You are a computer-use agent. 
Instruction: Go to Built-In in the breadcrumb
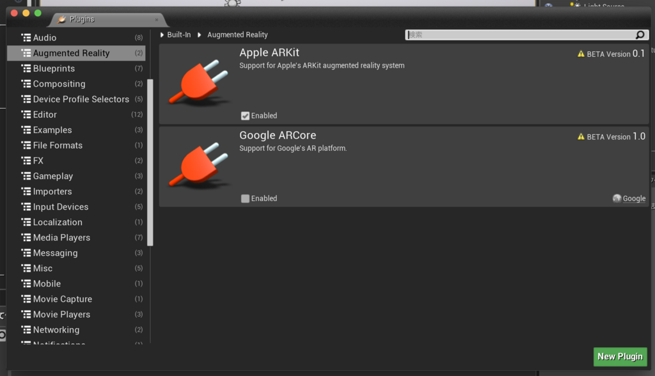pos(179,35)
